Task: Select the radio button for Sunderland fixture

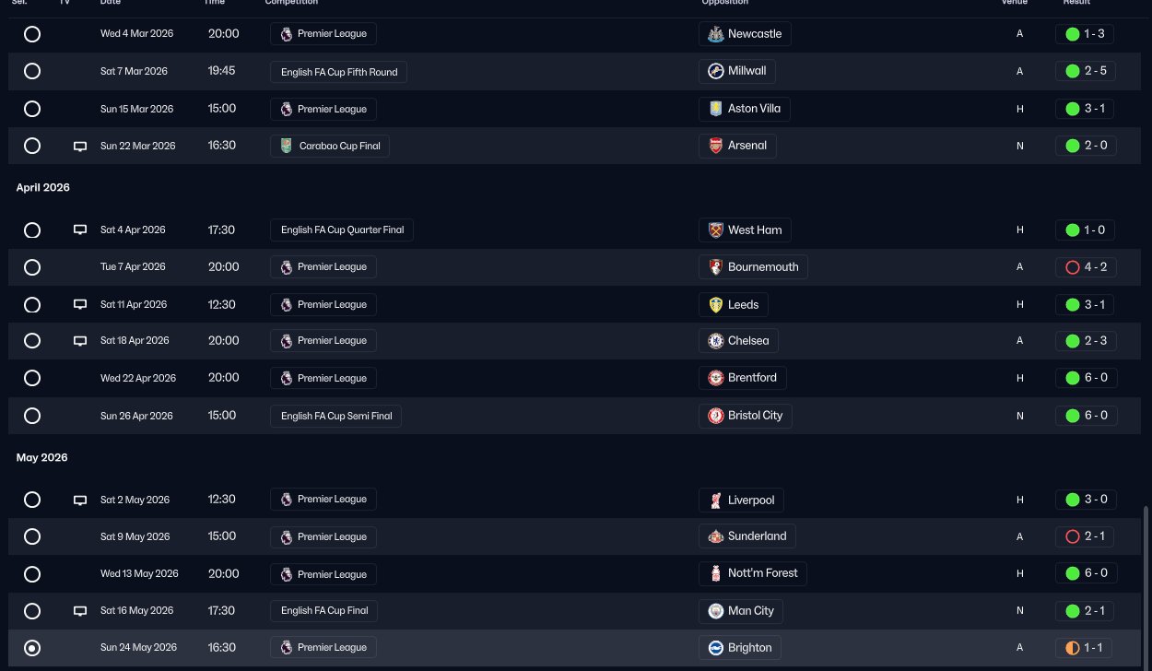Action: coord(32,536)
